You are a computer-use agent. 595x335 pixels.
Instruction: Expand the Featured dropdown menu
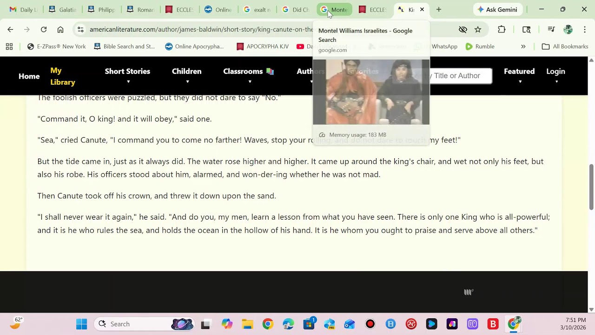(519, 76)
